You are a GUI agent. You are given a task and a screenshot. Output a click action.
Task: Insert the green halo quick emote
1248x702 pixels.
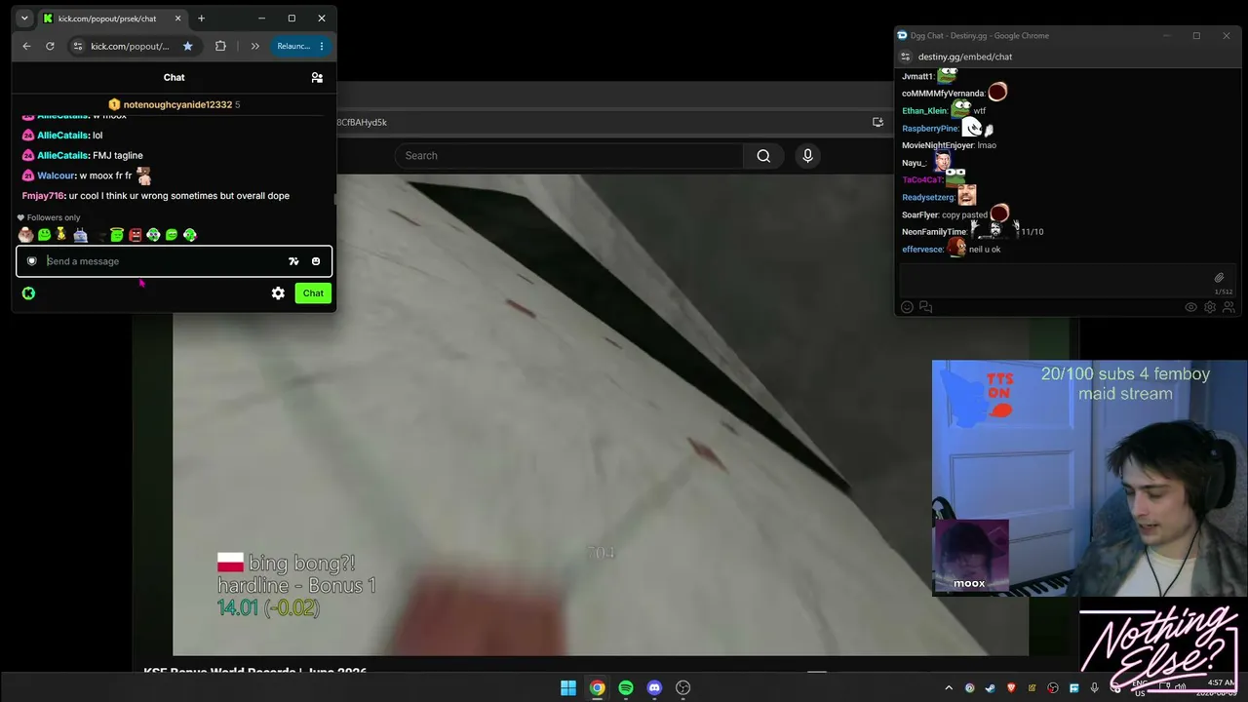point(117,234)
